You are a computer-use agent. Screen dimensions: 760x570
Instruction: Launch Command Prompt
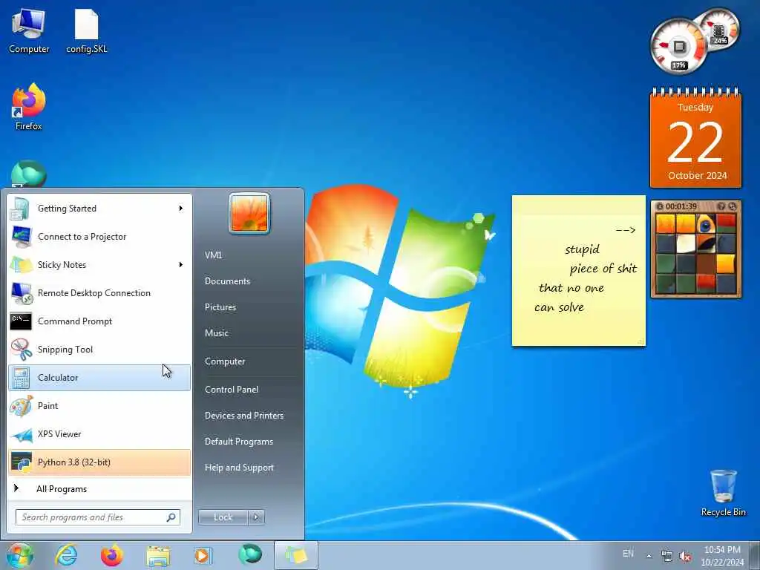pyautogui.click(x=99, y=321)
